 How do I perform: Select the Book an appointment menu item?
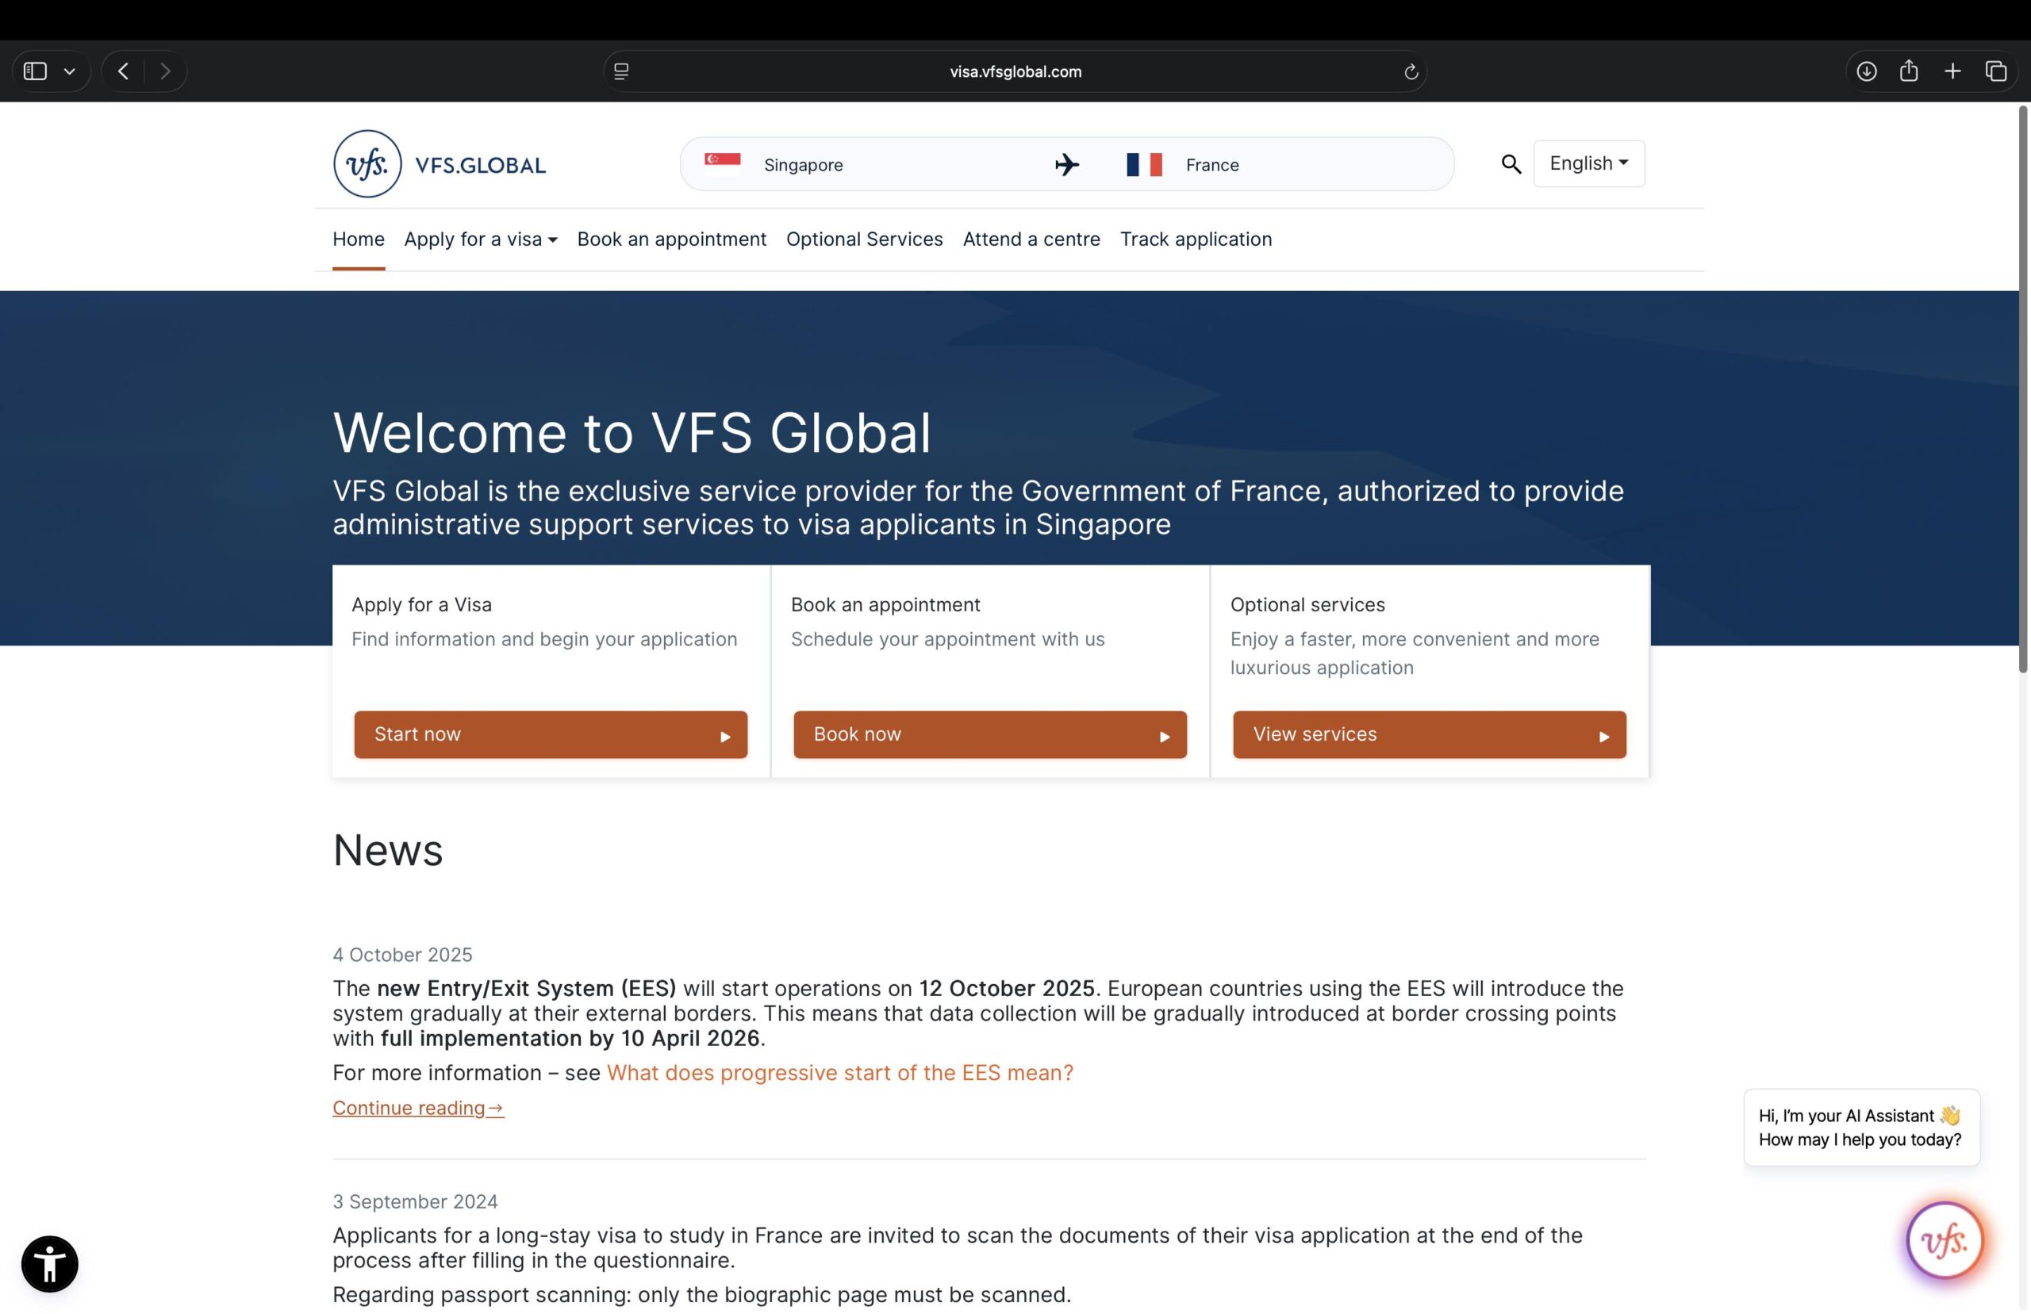(670, 239)
